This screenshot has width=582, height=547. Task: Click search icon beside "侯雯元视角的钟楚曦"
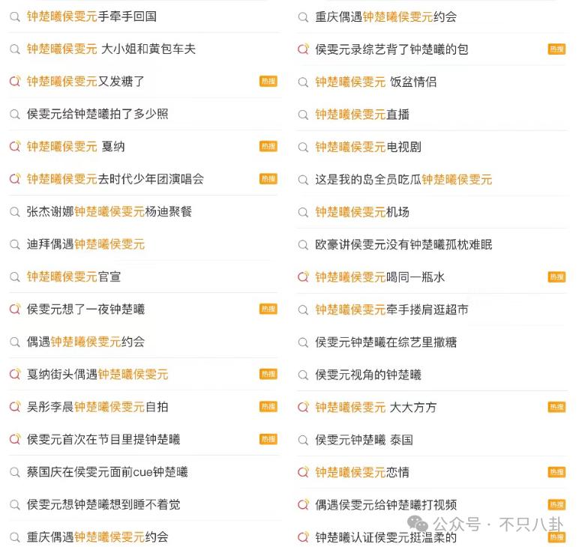point(303,375)
